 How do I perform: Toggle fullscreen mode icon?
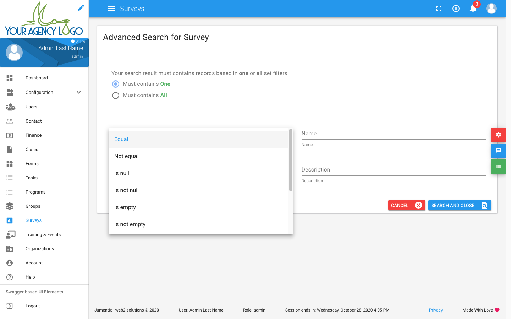pyautogui.click(x=439, y=9)
